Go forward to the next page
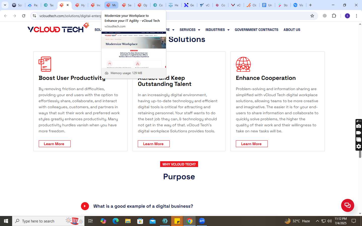Screen dimensions: 362x226 pos(15,16)
